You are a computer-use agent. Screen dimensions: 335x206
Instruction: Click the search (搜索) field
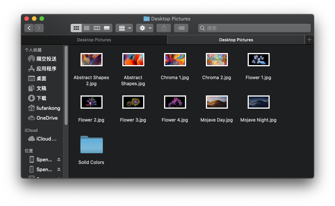[x=254, y=28]
